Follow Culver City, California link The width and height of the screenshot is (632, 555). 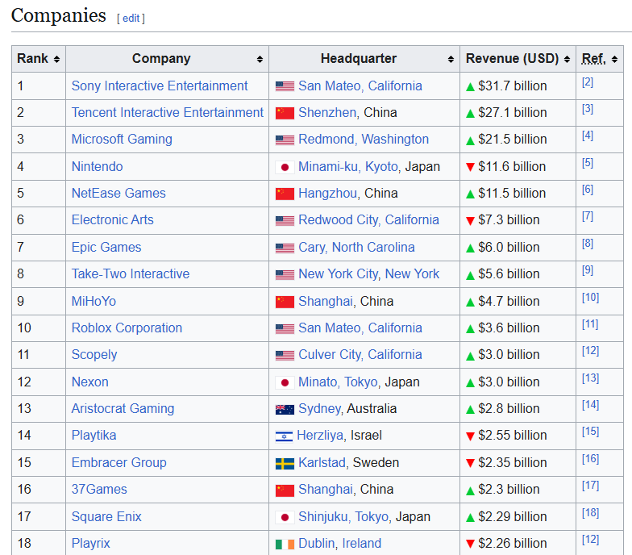point(360,355)
